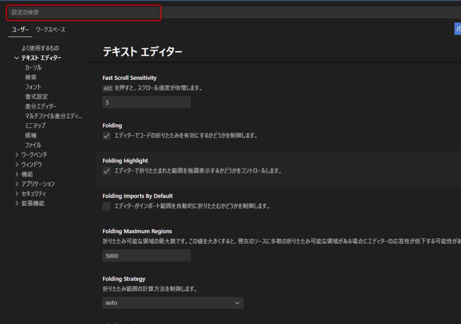Click the Fast Scroll Sensitivity value field
The image size is (461, 324).
tap(146, 102)
